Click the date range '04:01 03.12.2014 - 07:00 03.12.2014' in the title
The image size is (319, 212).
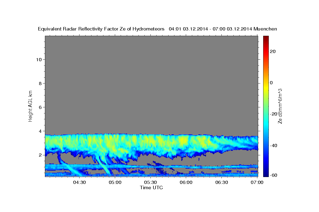pos(211,29)
